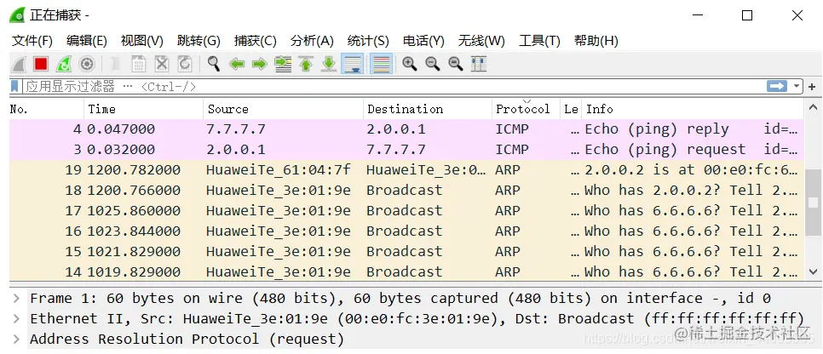The height and width of the screenshot is (354, 823).
Task: Jump to the first packet
Action: point(306,64)
